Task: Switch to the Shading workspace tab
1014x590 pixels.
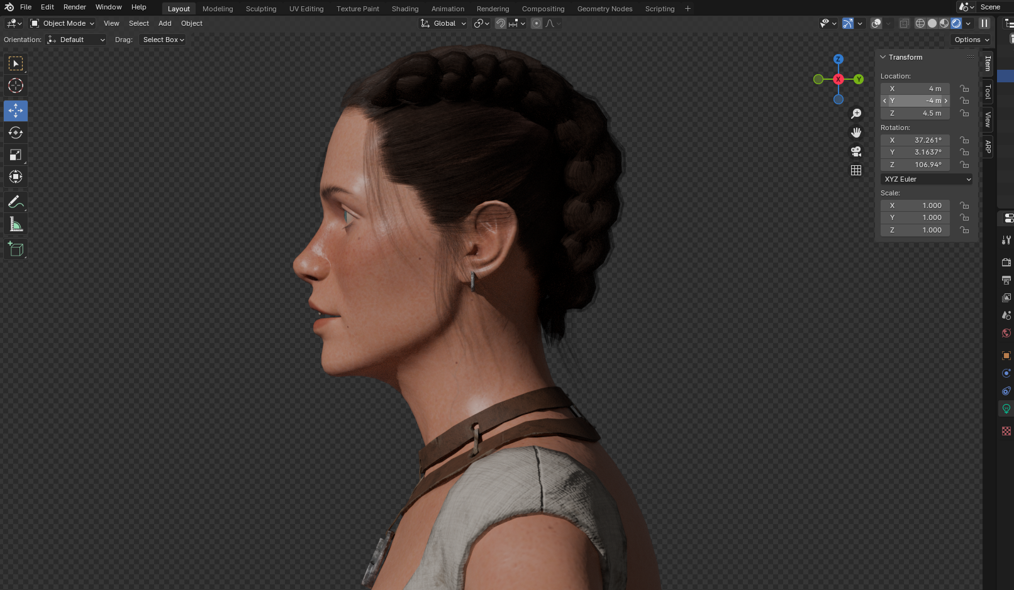Action: 404,9
